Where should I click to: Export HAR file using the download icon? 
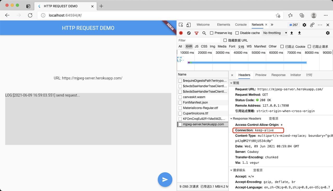click(299, 33)
